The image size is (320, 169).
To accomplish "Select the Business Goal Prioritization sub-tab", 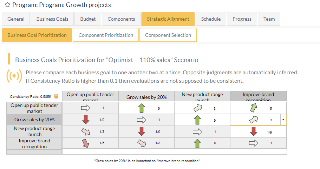I will [37, 35].
